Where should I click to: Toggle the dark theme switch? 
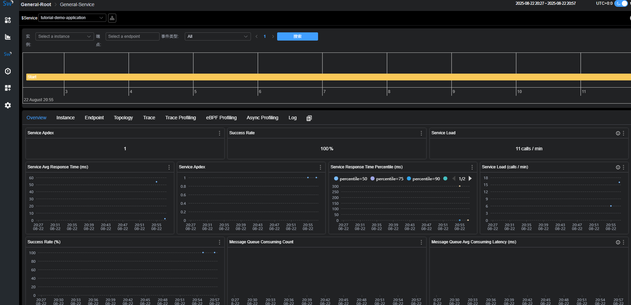(x=621, y=3)
